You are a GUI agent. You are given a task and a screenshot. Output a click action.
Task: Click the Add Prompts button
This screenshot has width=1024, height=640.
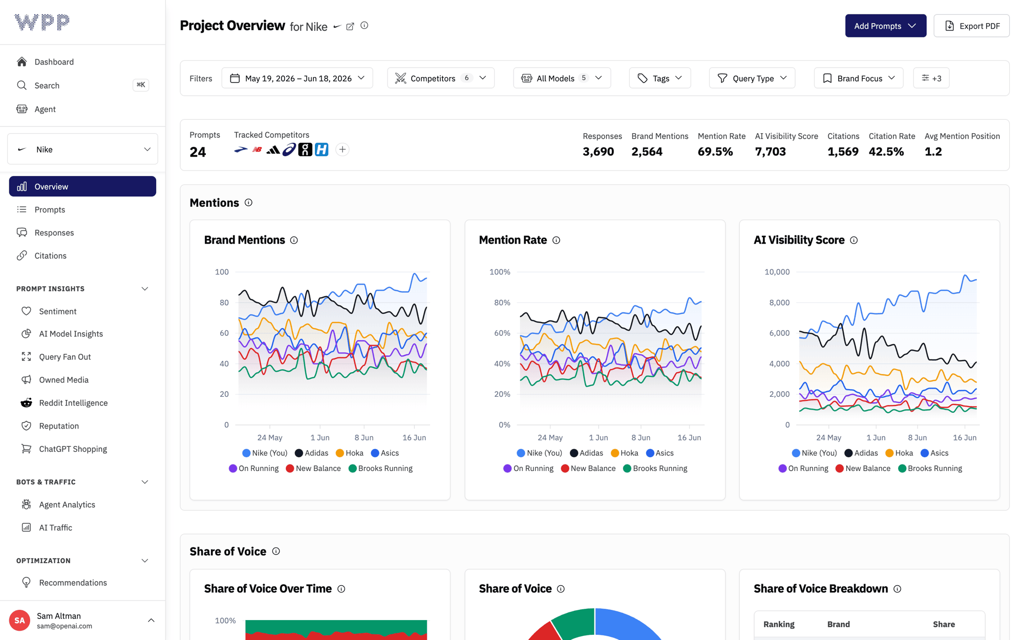(x=885, y=26)
